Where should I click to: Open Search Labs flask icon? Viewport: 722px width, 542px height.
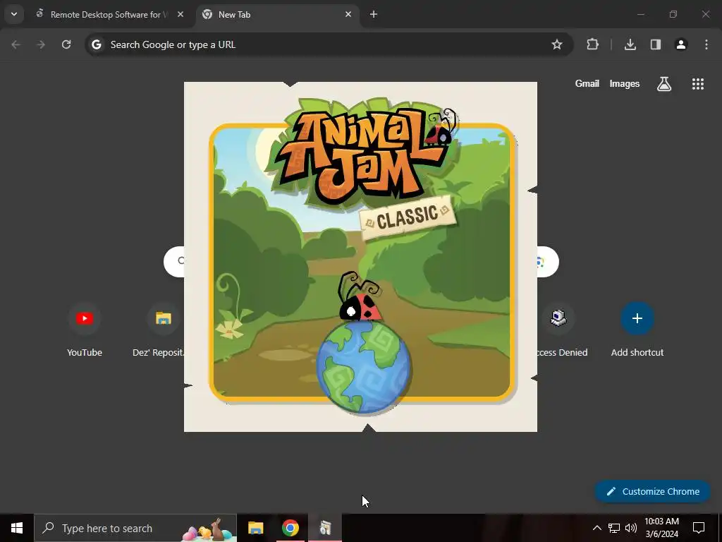coord(664,84)
